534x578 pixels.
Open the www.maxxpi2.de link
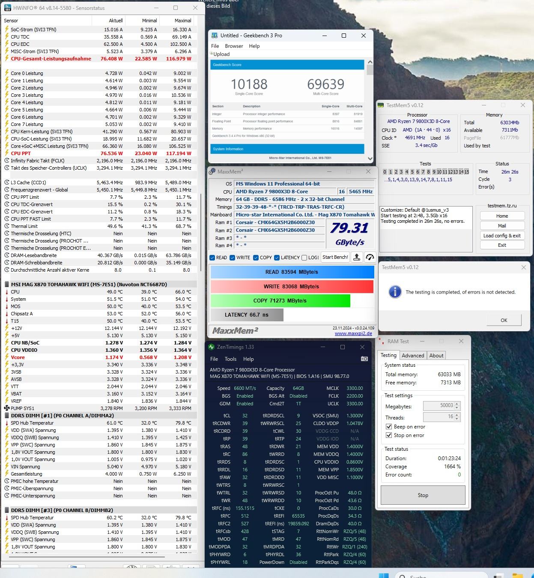[353, 333]
